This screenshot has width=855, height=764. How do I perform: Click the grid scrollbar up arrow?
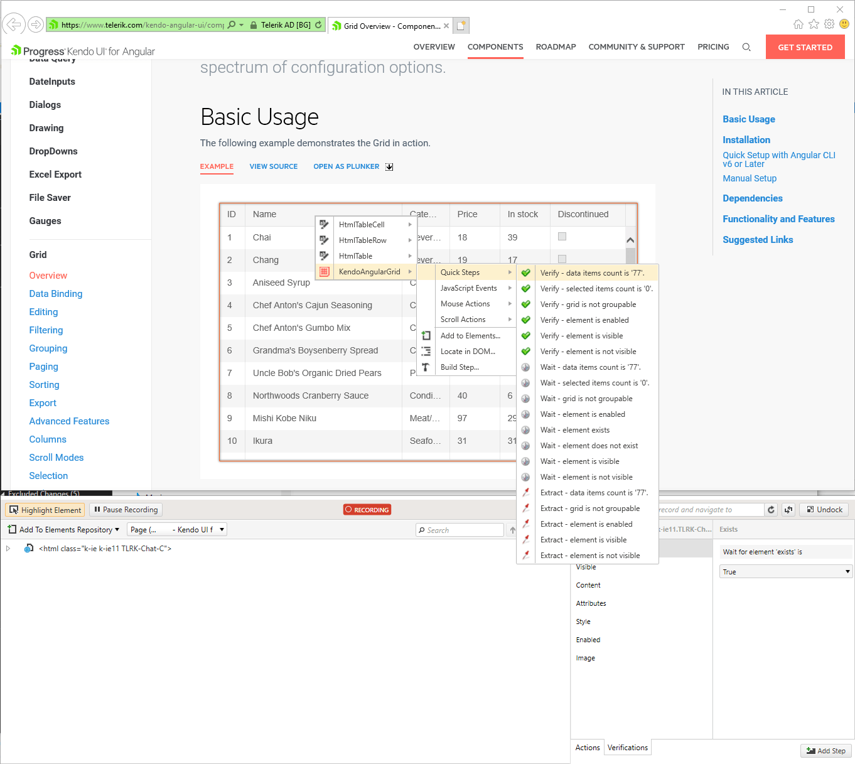coord(630,240)
